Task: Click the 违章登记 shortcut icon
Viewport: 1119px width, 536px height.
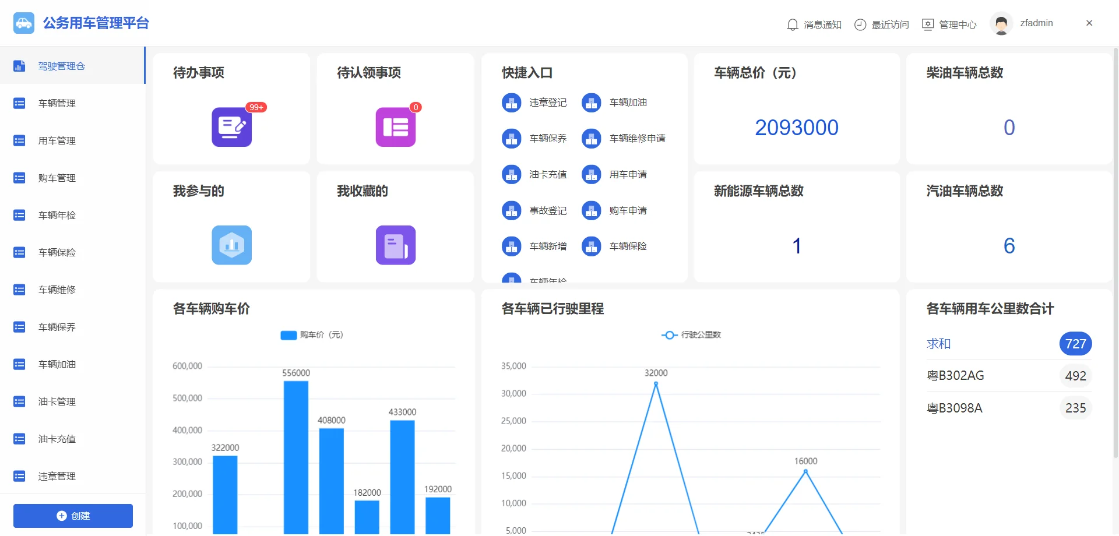Action: [x=512, y=103]
